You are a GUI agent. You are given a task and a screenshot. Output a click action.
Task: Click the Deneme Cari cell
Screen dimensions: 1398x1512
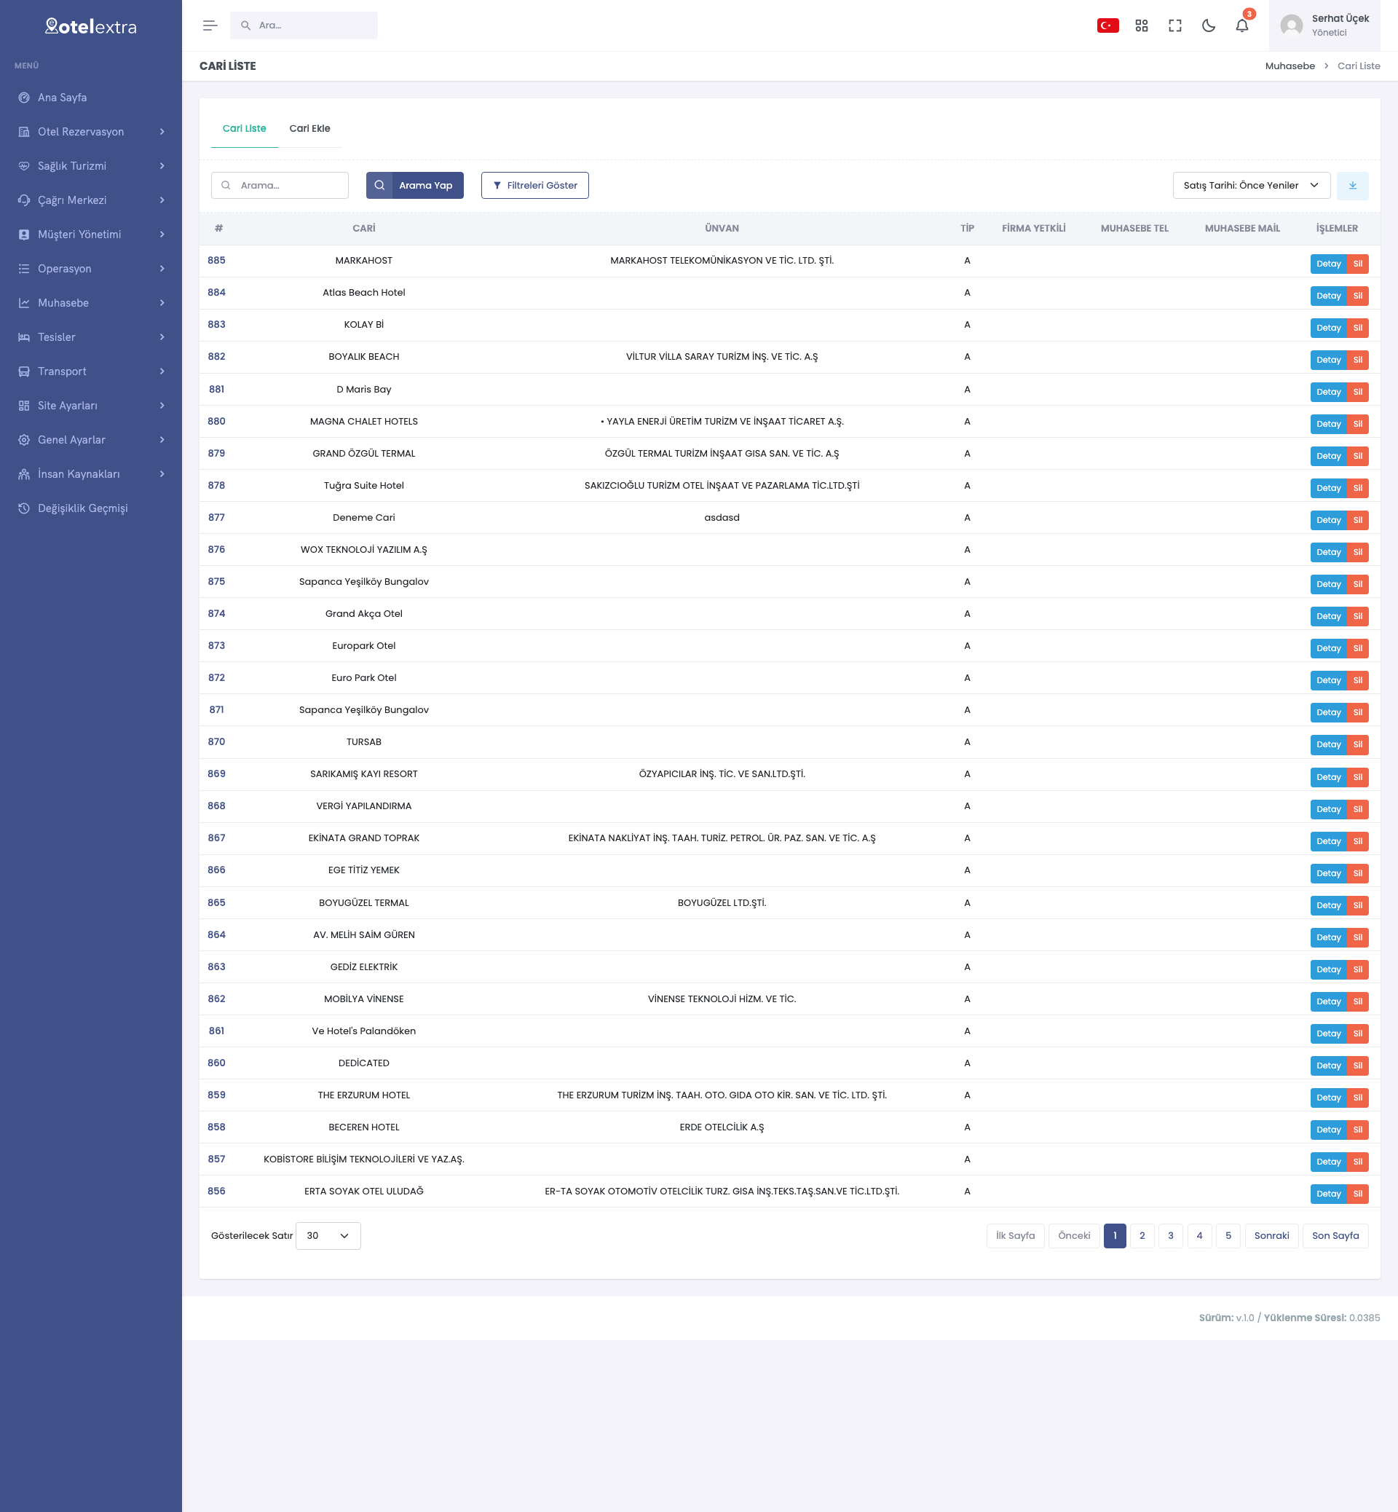[x=364, y=518]
